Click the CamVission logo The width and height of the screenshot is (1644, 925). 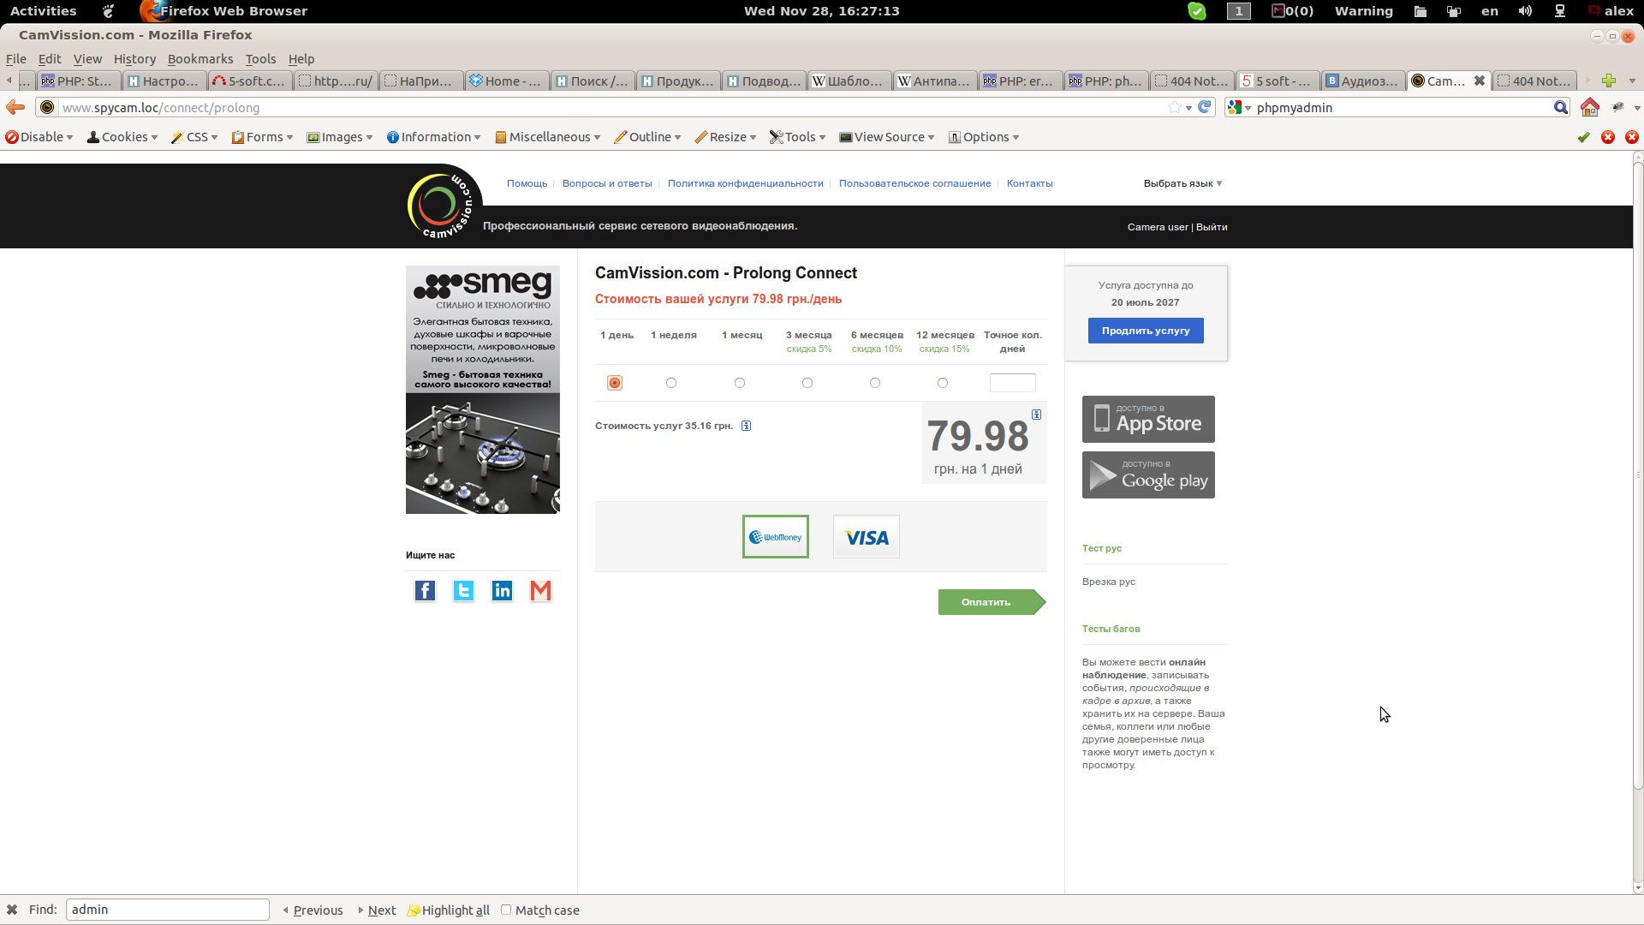[x=442, y=206]
